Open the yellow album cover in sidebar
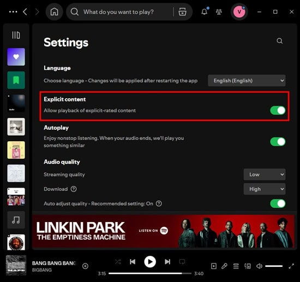The height and width of the screenshot is (282, 300). pyautogui.click(x=16, y=150)
